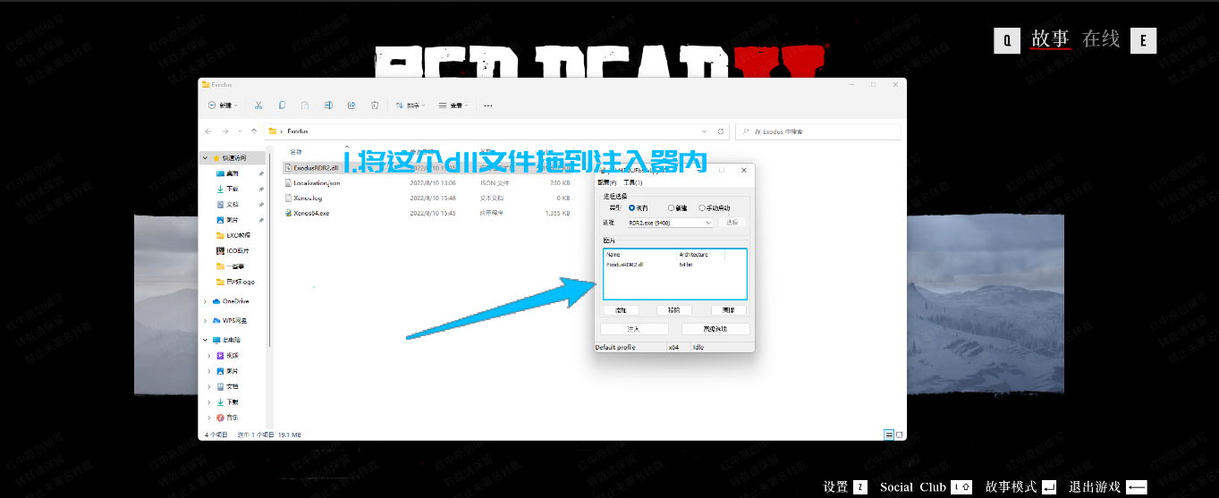Expand the OneDrive tree node
Image resolution: width=1219 pixels, height=498 pixels.
click(x=205, y=301)
